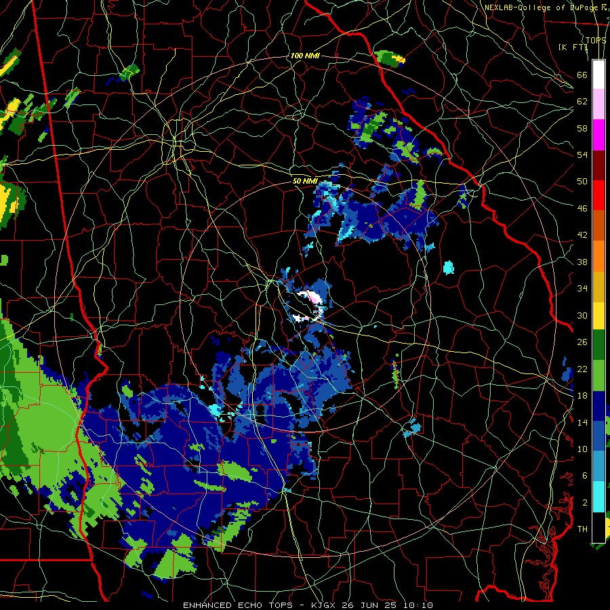The width and height of the screenshot is (610, 610).
Task: Select the dark red (maroon) legend swatch
Action: click(598, 165)
